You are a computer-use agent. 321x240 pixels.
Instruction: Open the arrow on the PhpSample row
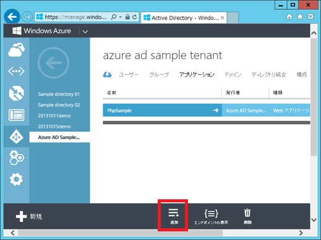tap(216, 110)
